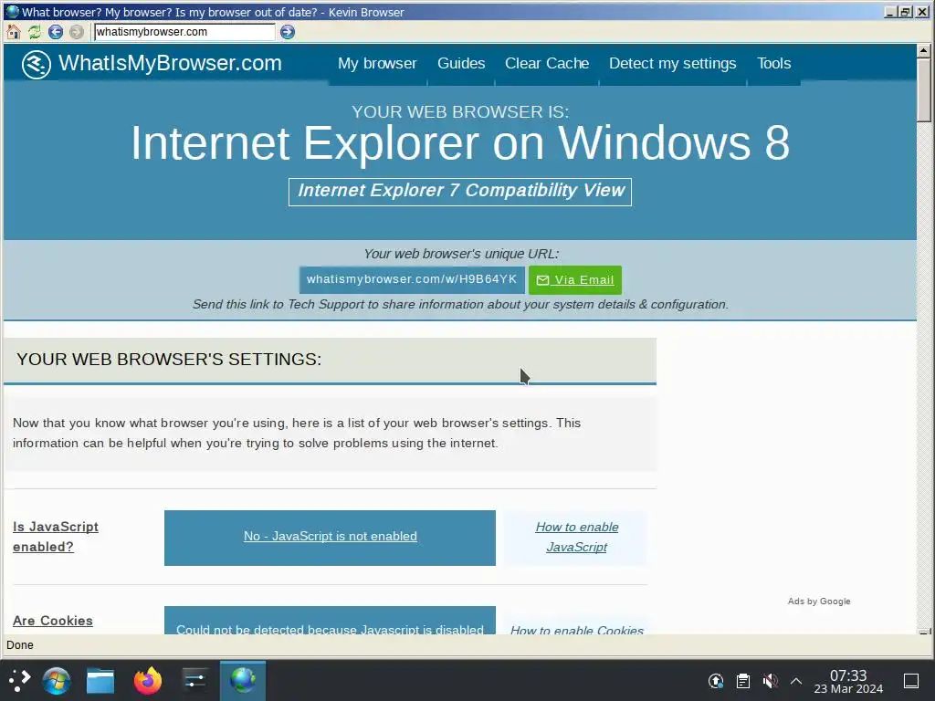The width and height of the screenshot is (935, 701).
Task: Click the Internet Explorer on Windows 8 heading
Action: click(460, 143)
